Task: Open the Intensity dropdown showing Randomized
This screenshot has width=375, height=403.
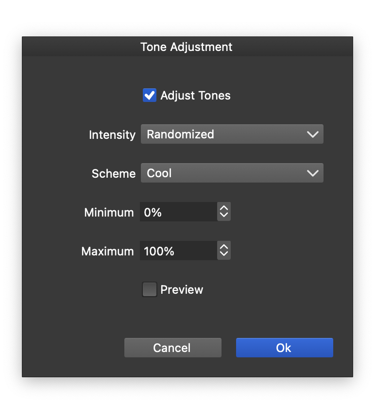Action: point(223,134)
